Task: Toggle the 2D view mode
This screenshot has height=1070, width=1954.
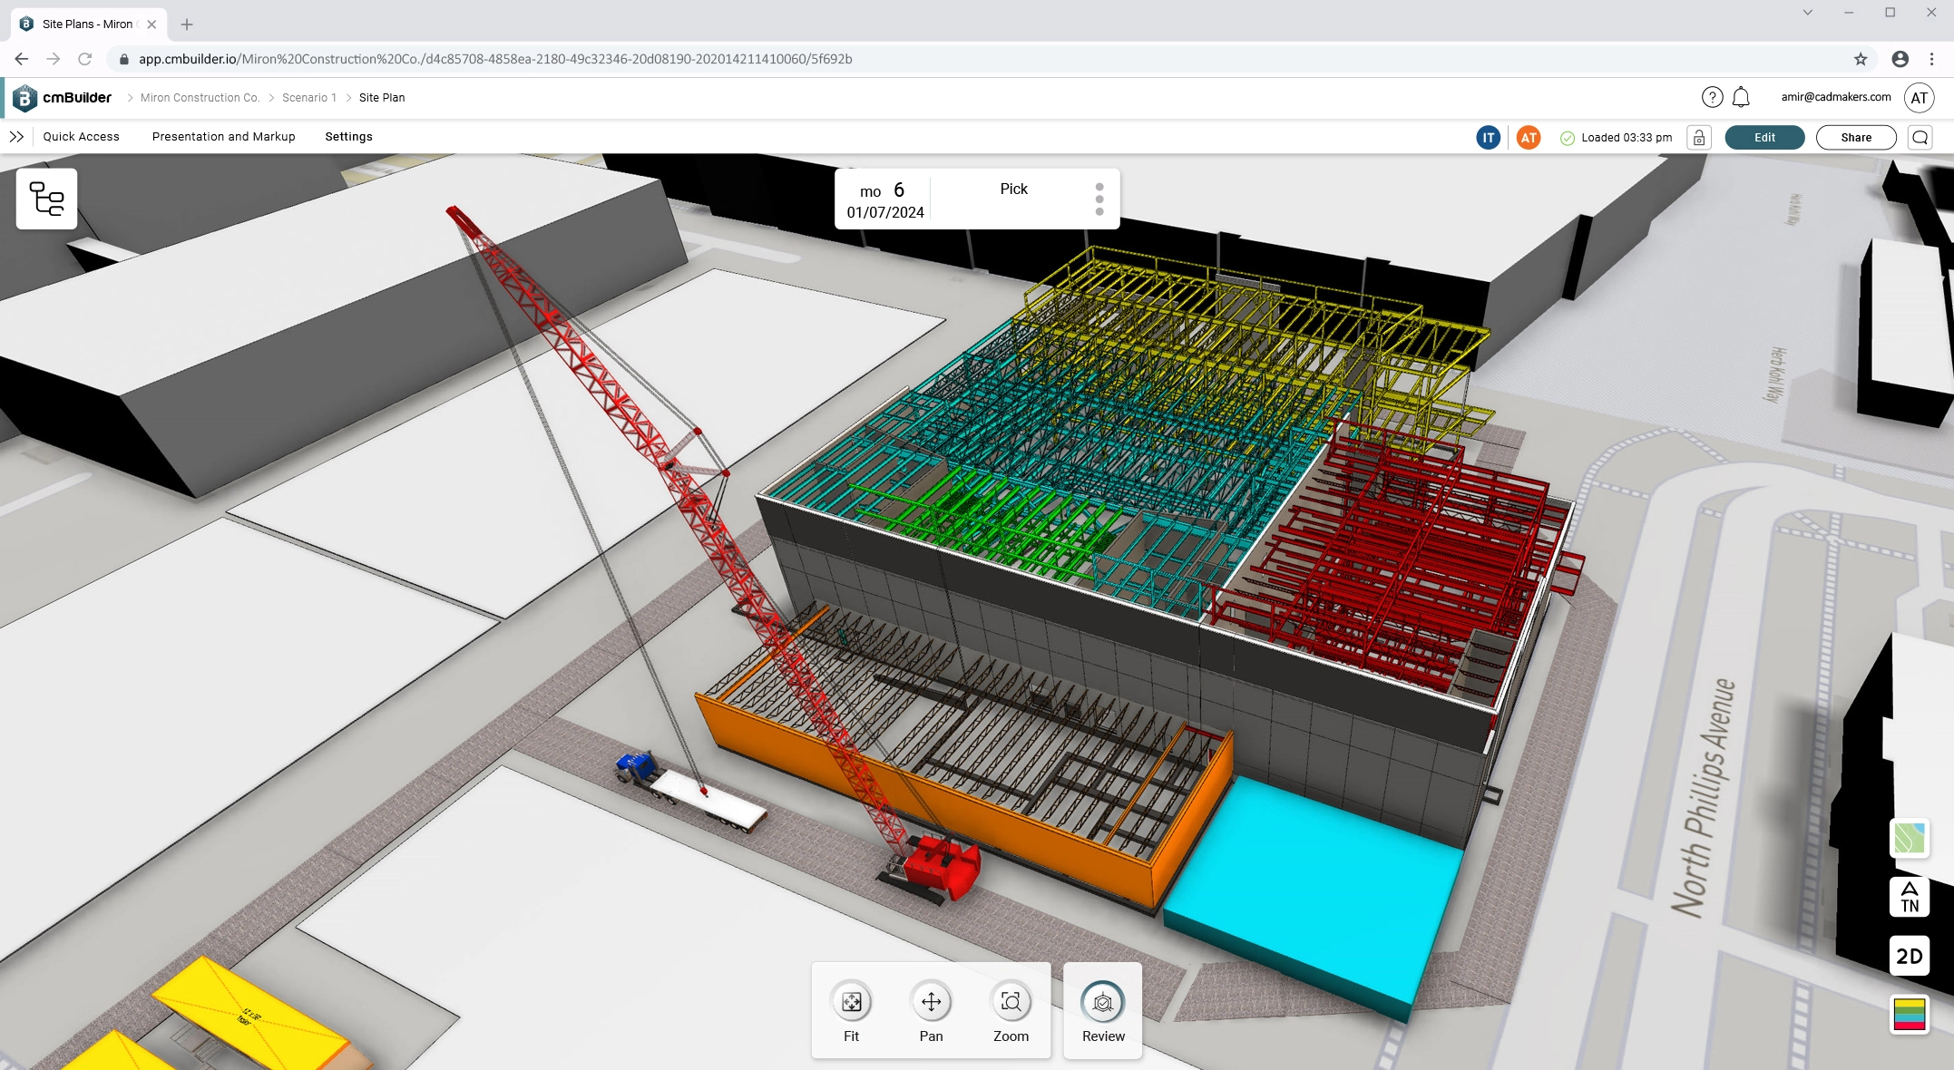Action: click(x=1909, y=956)
